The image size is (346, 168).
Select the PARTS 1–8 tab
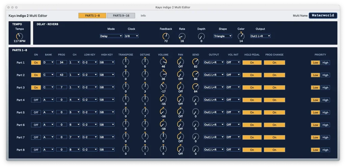point(92,15)
